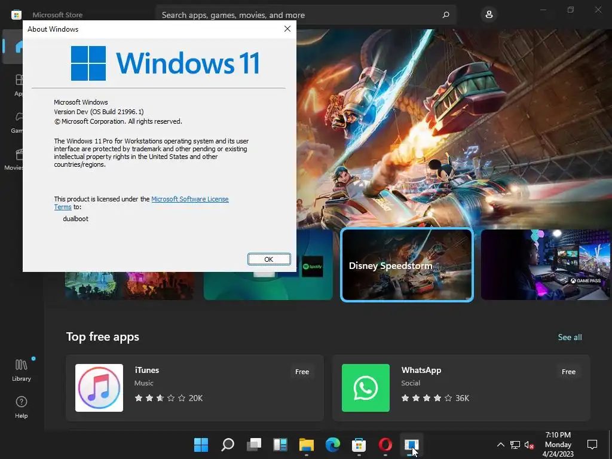This screenshot has height=459, width=612.
Task: Click Free button for WhatsApp
Action: pyautogui.click(x=568, y=372)
